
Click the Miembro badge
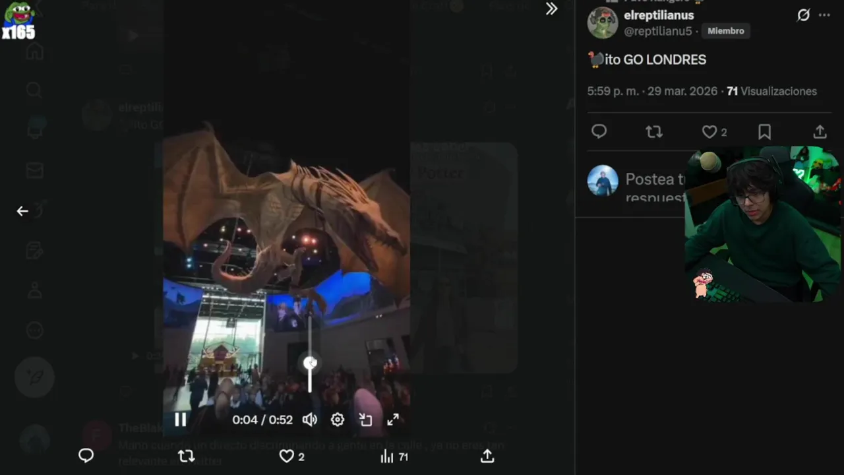tap(726, 31)
